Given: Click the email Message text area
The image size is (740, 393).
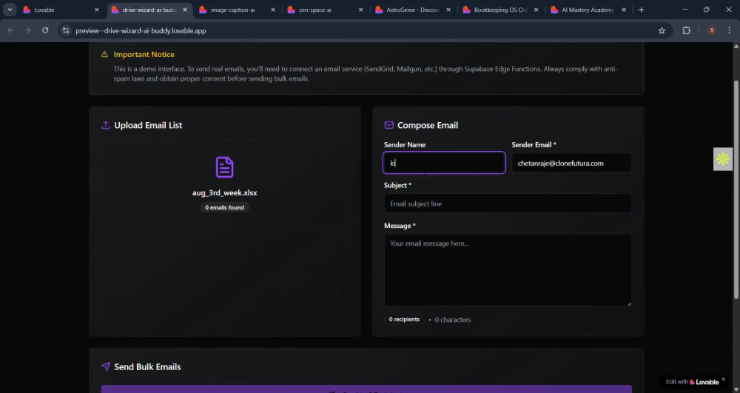Looking at the screenshot, I should click(x=508, y=270).
